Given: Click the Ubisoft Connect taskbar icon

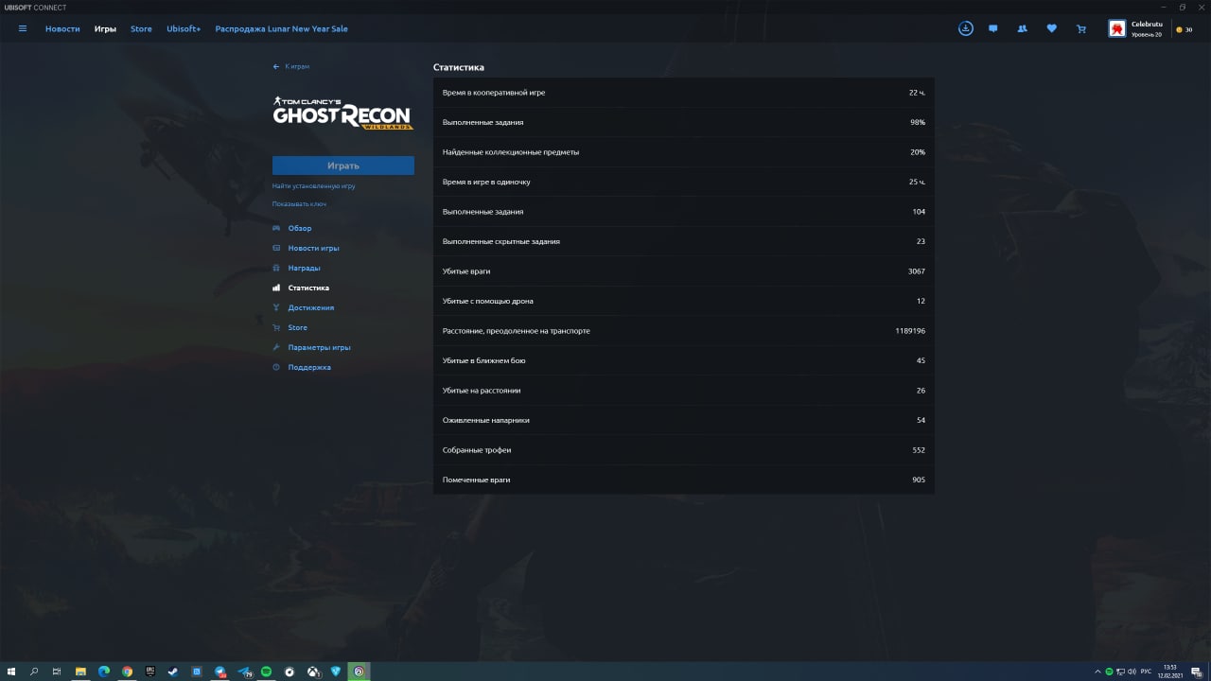Looking at the screenshot, I should 359,672.
